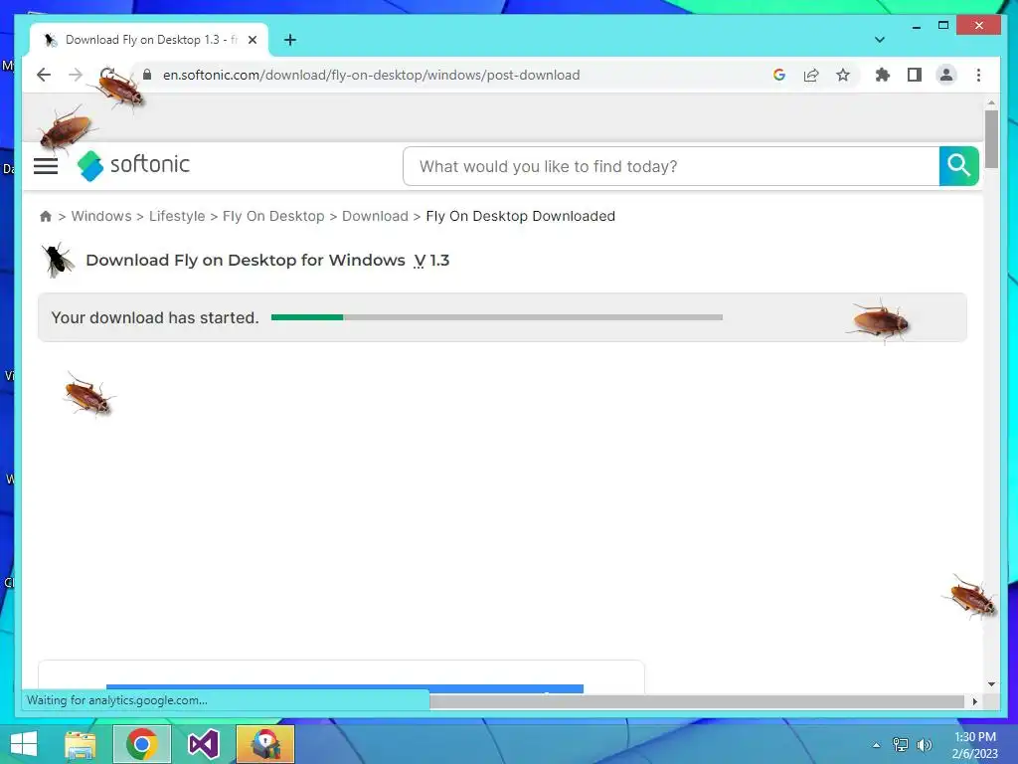Screen dimensions: 1018x764
Task: Open the Chrome extensions puzzle icon
Action: point(883,75)
